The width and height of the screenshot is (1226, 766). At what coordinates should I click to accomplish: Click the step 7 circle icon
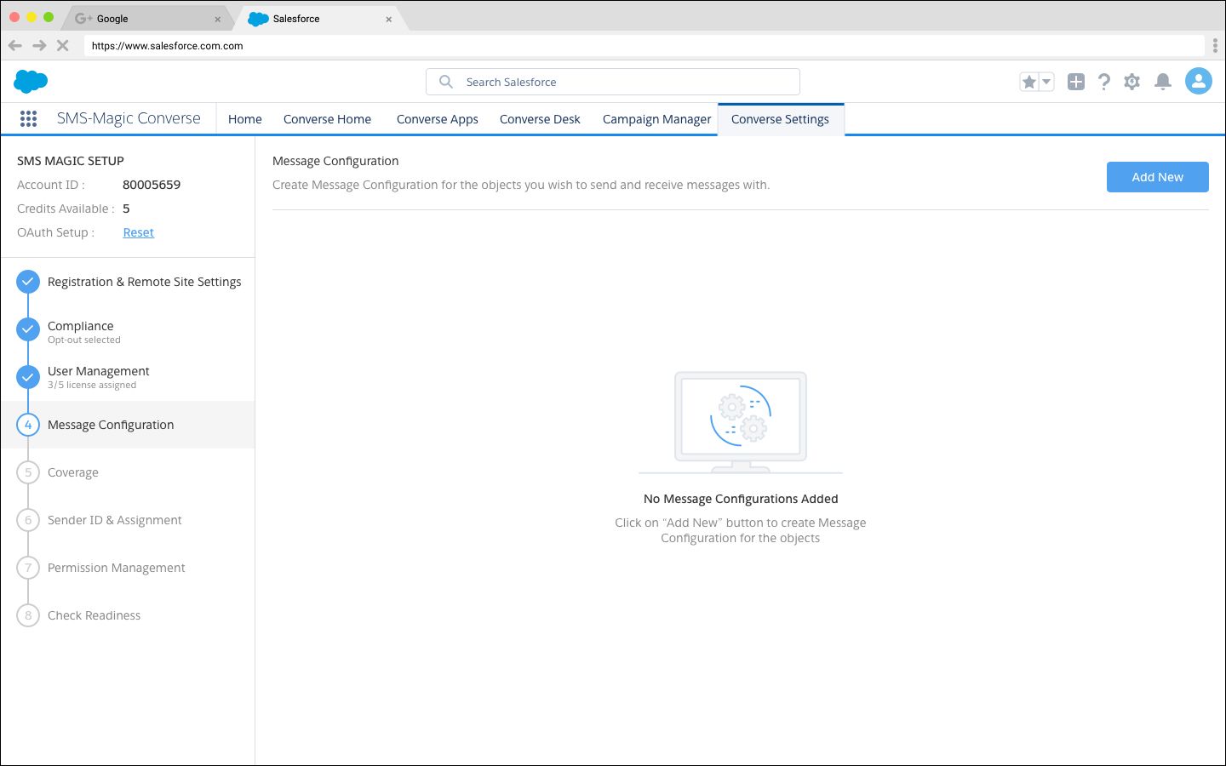[28, 568]
